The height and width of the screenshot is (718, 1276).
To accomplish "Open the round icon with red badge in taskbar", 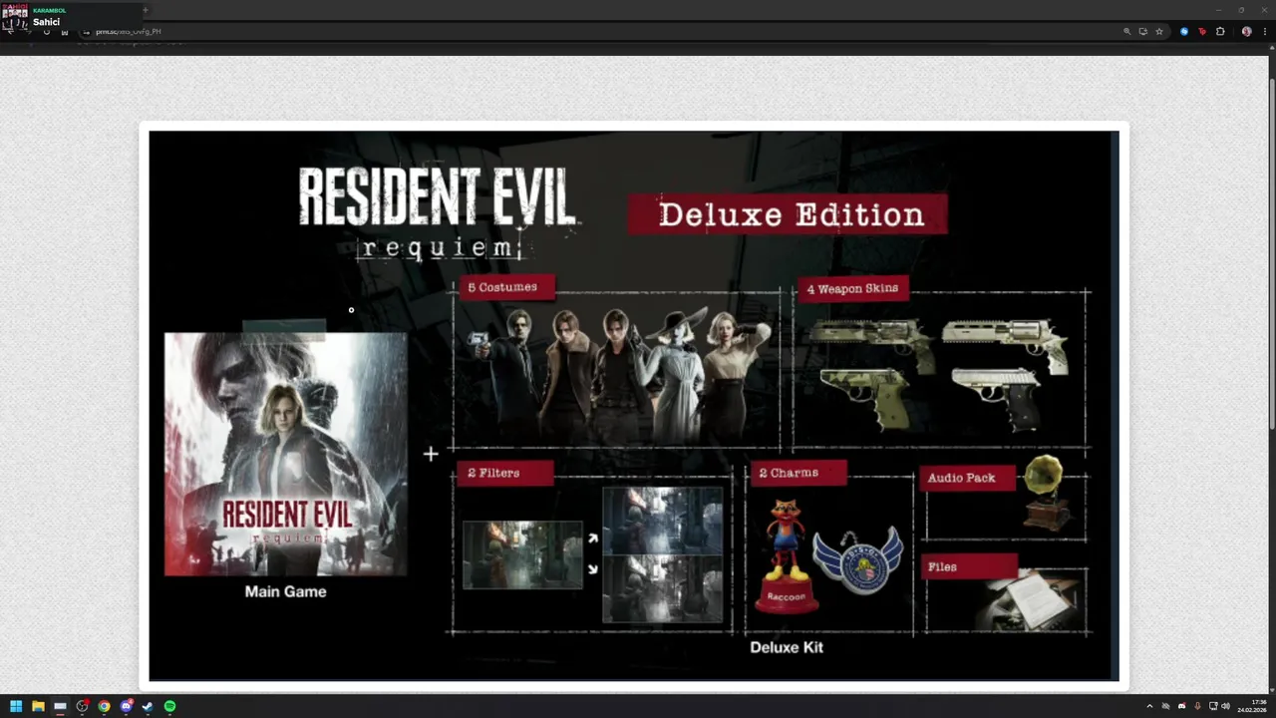I will pos(82,706).
